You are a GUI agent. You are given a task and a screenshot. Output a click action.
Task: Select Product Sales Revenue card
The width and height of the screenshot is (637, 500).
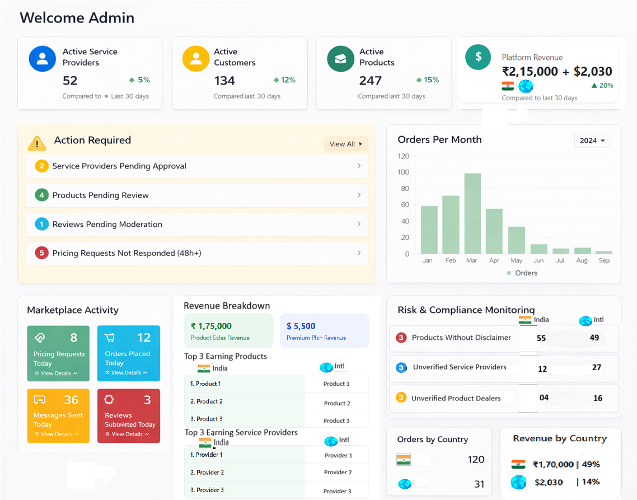pos(228,331)
